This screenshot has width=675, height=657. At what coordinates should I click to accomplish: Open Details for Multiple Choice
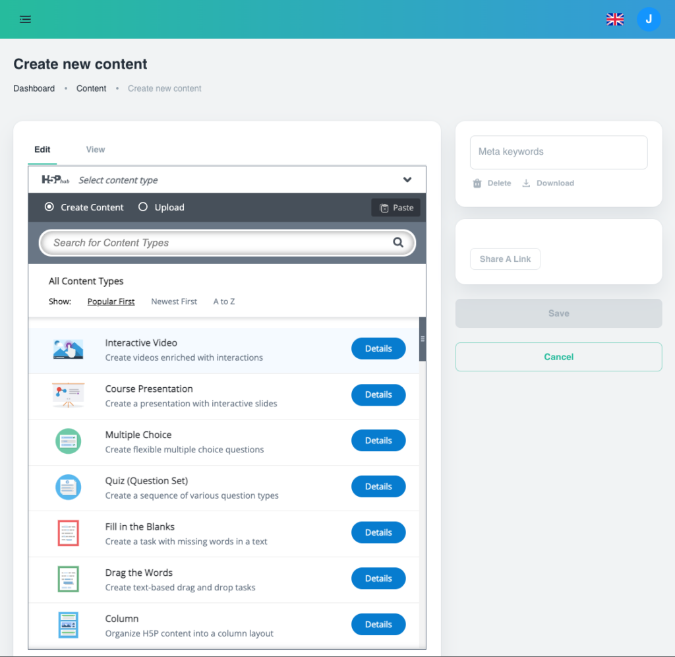point(378,440)
